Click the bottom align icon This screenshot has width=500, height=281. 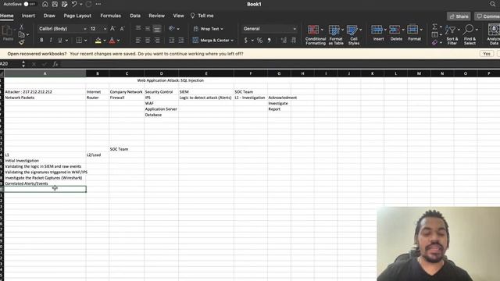(157, 29)
